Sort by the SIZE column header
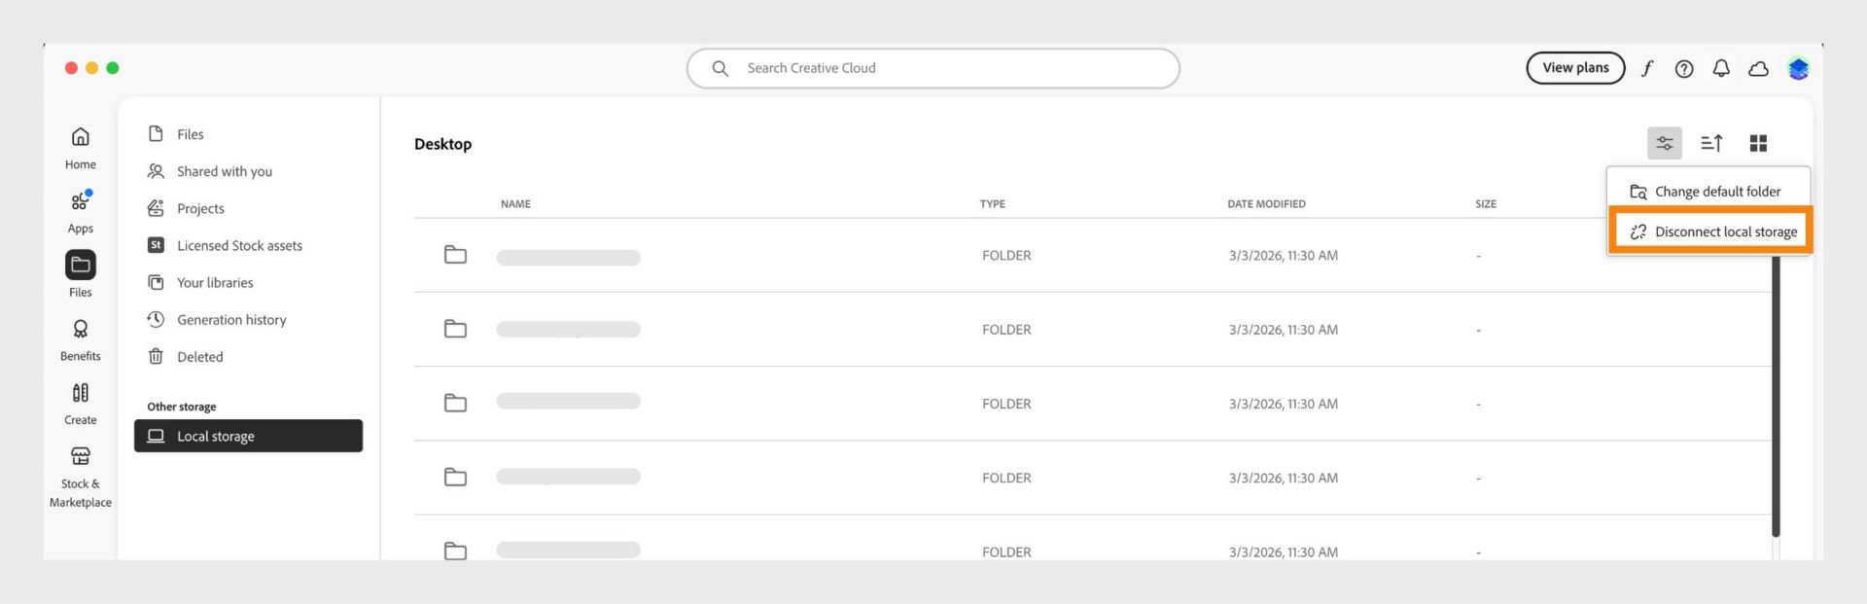The height and width of the screenshot is (604, 1867). 1486,204
